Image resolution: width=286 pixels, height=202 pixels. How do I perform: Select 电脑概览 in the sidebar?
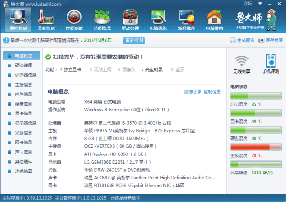[21, 56]
